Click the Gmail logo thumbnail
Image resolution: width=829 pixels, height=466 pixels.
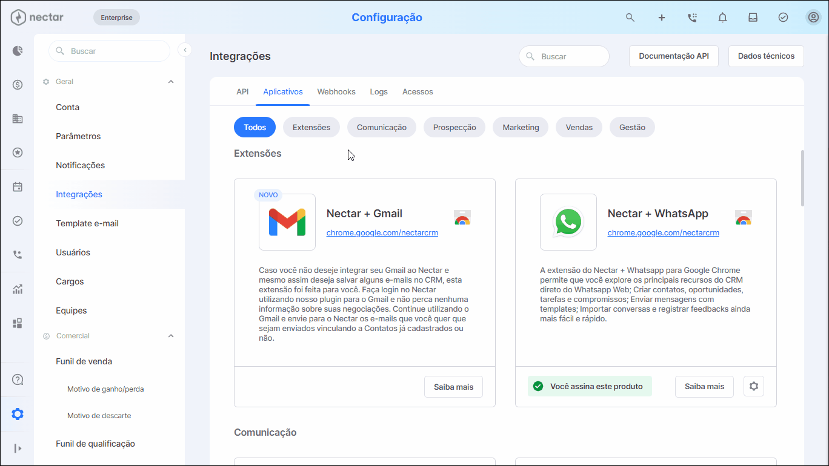tap(287, 222)
